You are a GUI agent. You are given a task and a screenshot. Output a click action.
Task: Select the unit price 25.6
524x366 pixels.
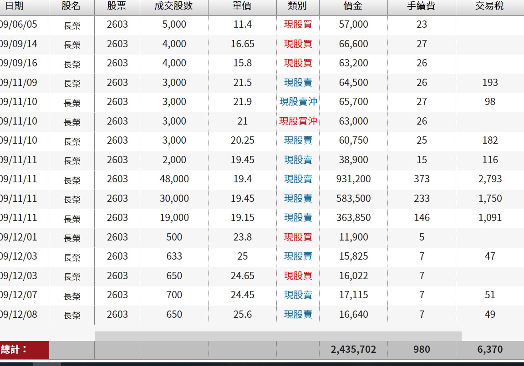[x=243, y=314]
